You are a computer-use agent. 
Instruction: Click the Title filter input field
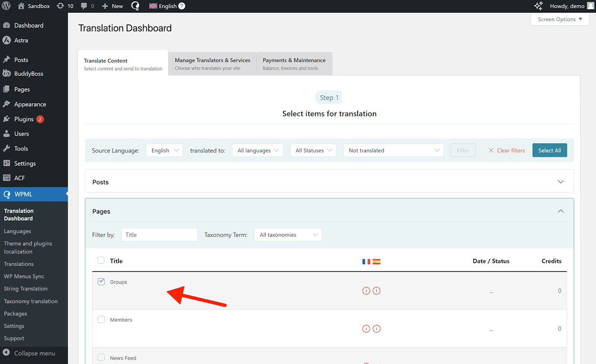pos(159,235)
